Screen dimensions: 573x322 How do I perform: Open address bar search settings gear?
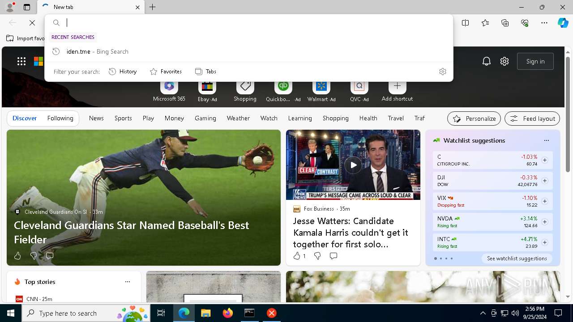click(x=443, y=72)
